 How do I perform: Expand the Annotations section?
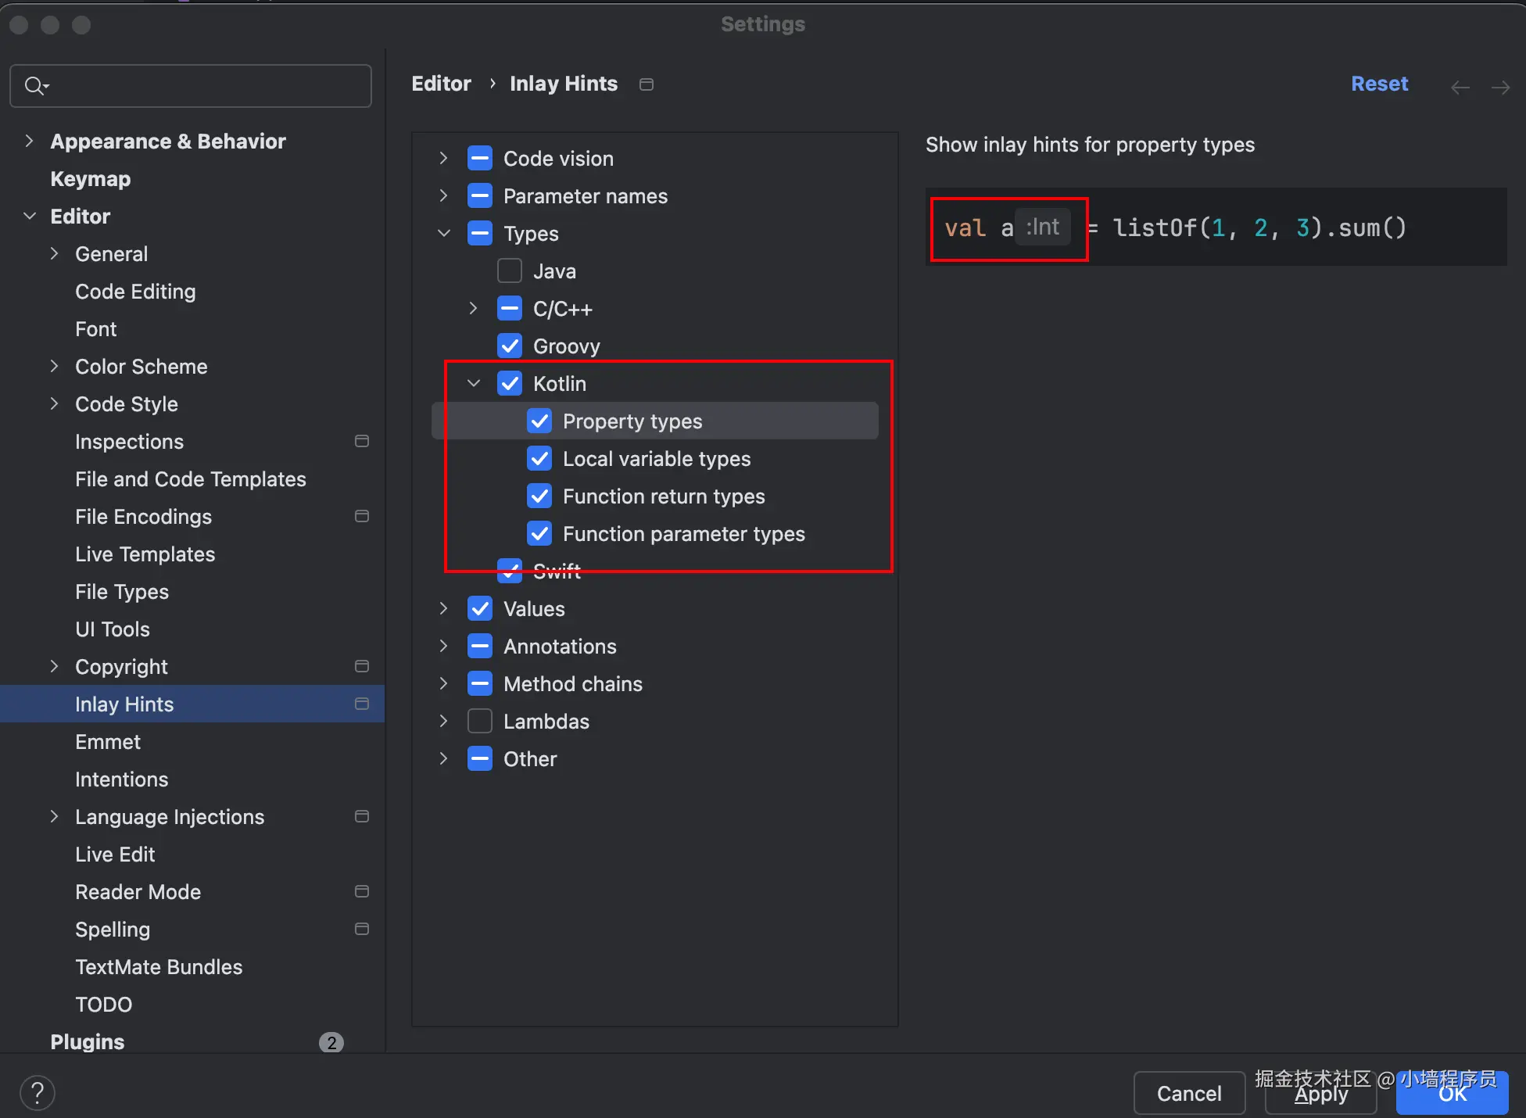tap(443, 646)
